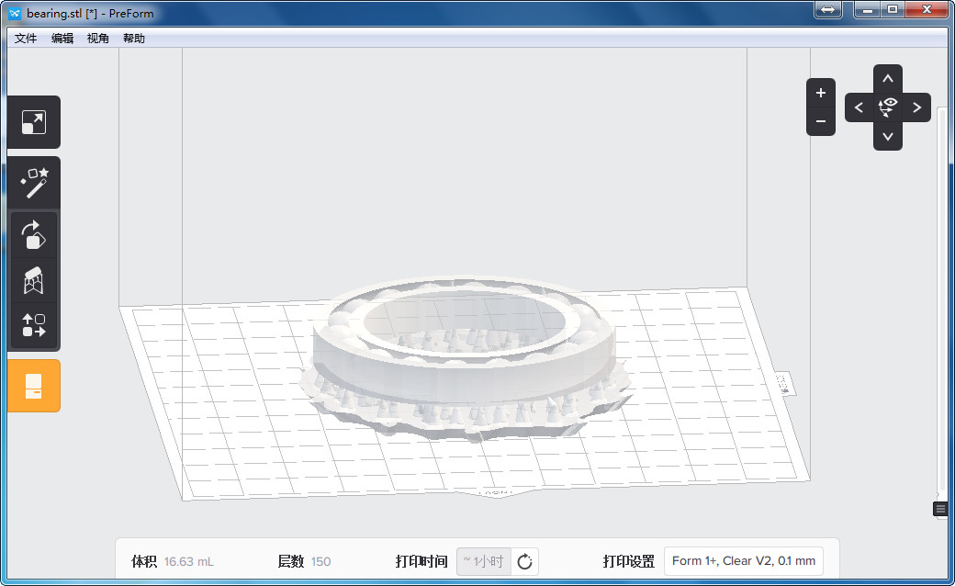Refresh the print time estimate
Screen dimensions: 955x586
point(524,561)
